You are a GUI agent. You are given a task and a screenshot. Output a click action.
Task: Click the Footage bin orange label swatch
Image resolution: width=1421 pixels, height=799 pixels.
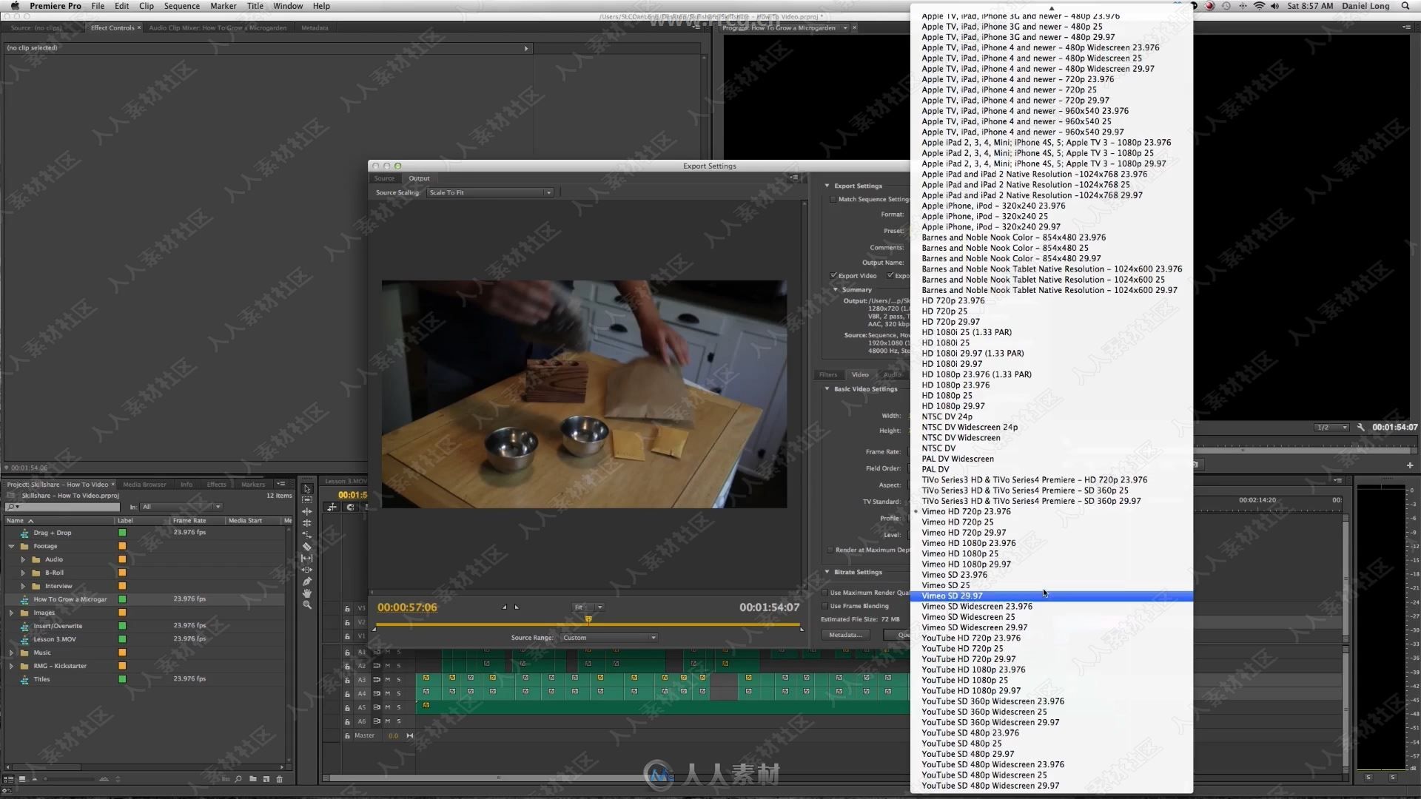click(122, 546)
